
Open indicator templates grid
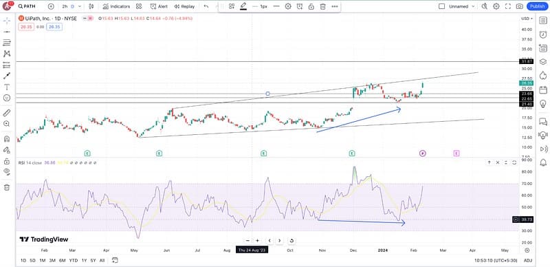click(139, 6)
